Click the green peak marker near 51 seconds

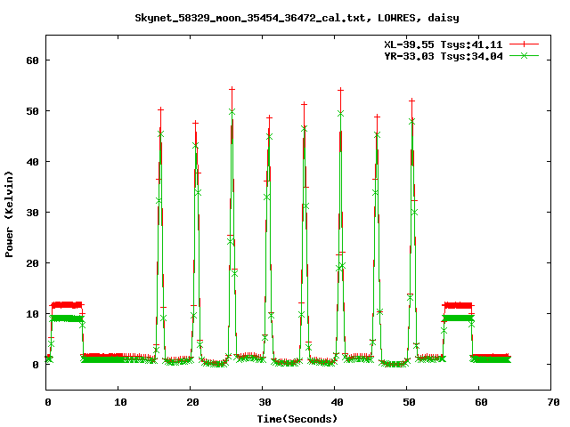click(411, 122)
